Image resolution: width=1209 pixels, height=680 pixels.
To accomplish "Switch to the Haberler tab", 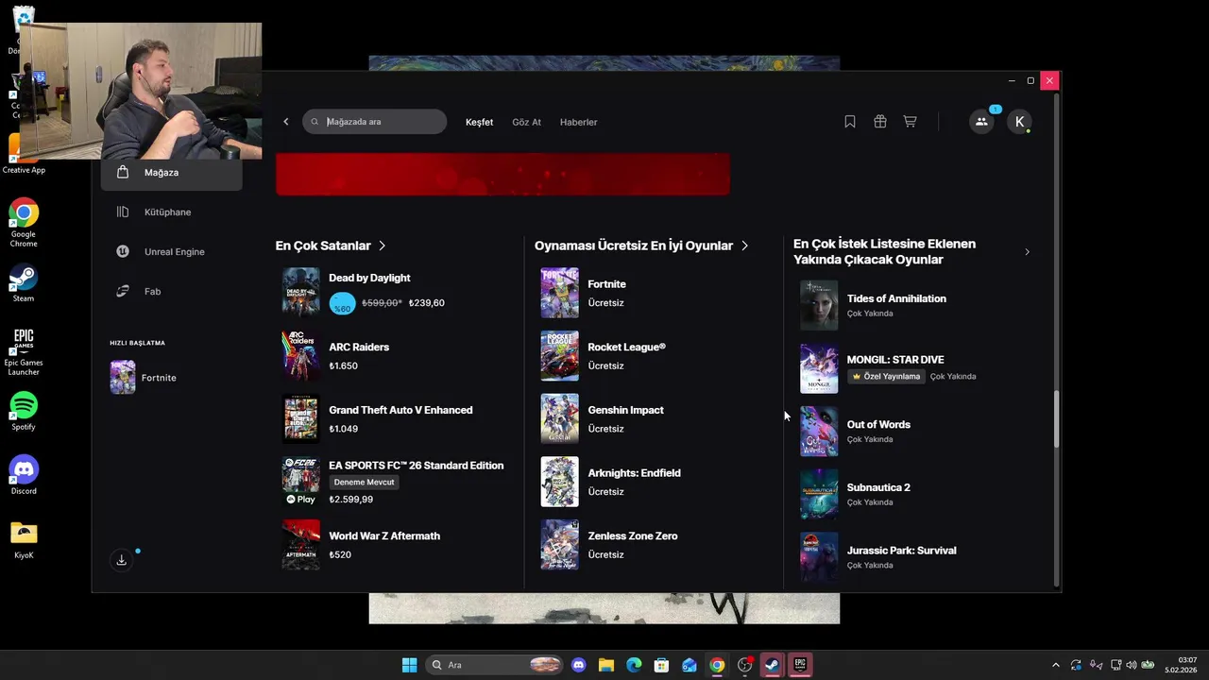I will (x=578, y=122).
